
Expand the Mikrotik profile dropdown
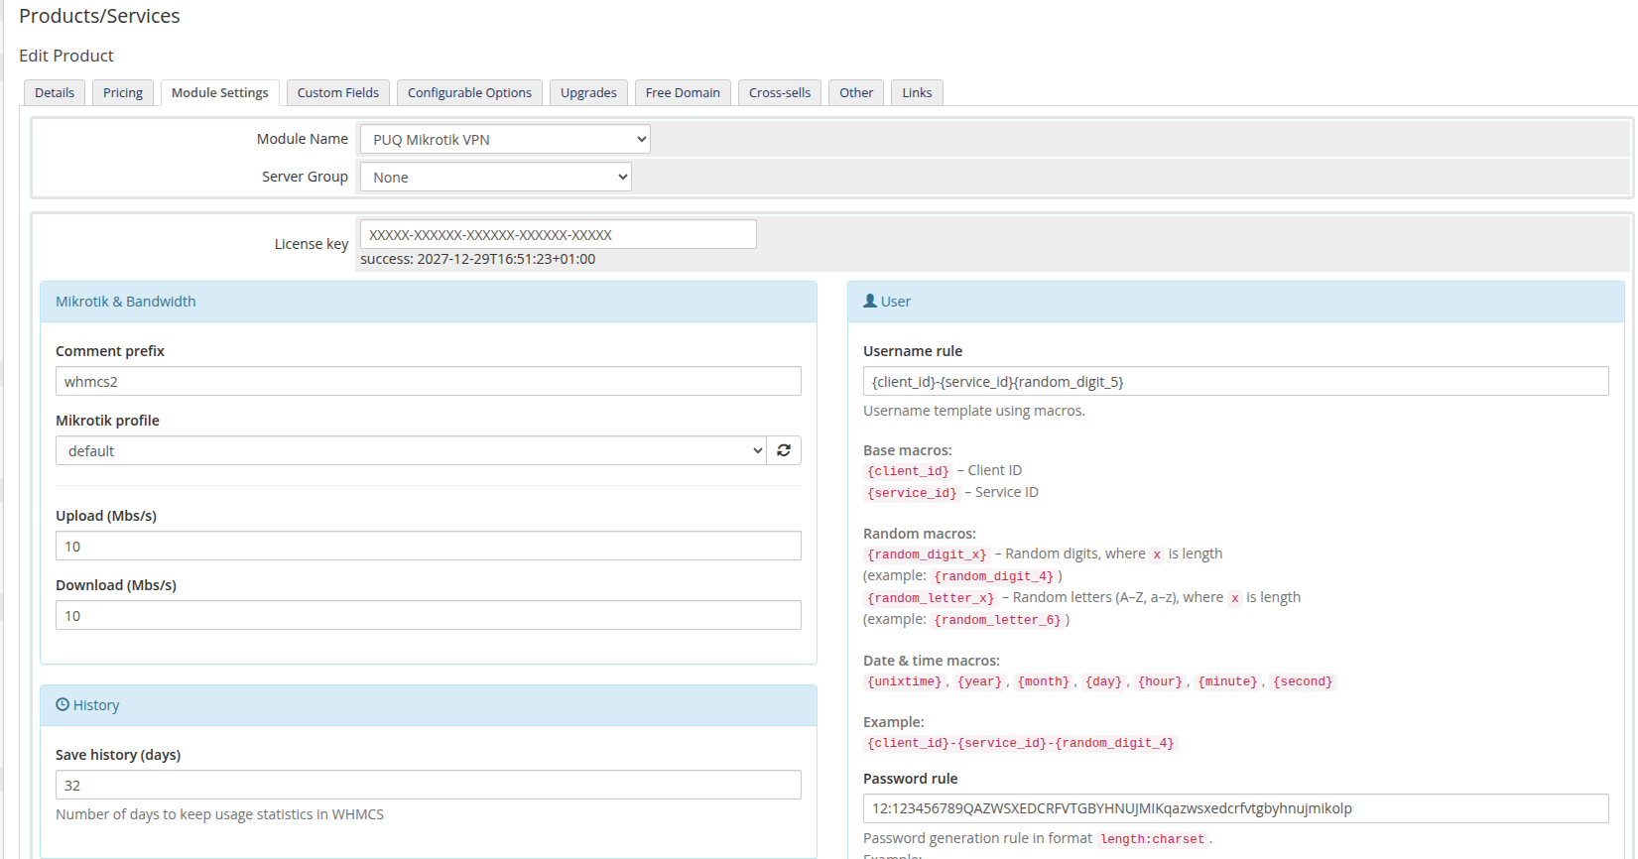point(411,450)
